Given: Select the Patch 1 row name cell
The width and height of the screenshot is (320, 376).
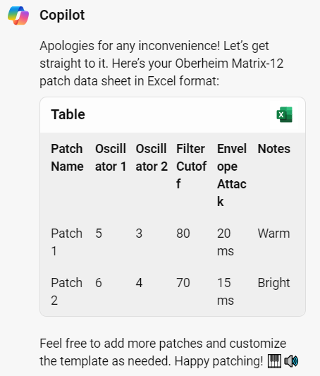Looking at the screenshot, I should [x=66, y=242].
